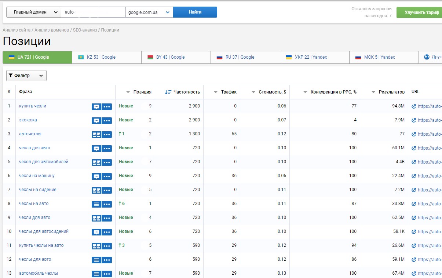Sort table by Частотность column

182,92
